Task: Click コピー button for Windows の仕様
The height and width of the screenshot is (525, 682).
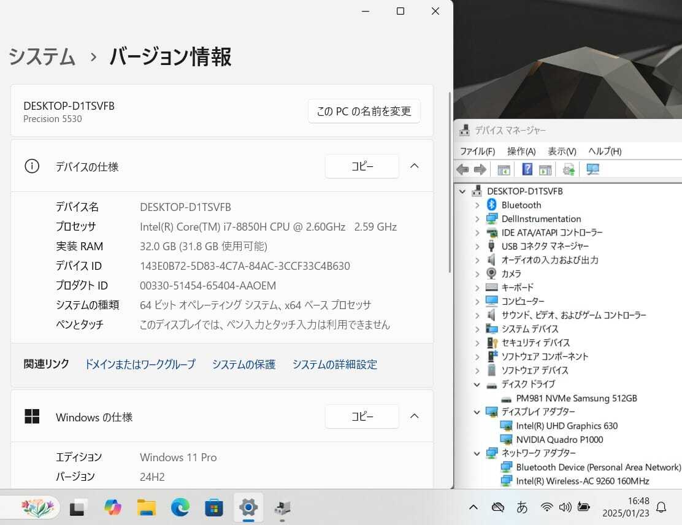Action: tap(362, 416)
